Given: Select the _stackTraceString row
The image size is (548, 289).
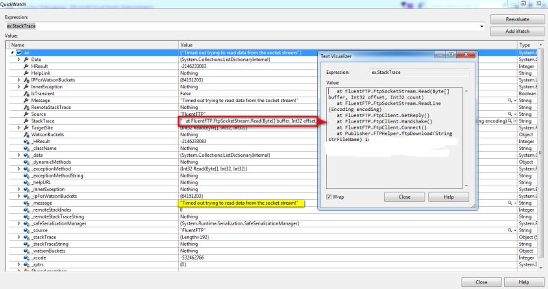Looking at the screenshot, I should coord(49,244).
